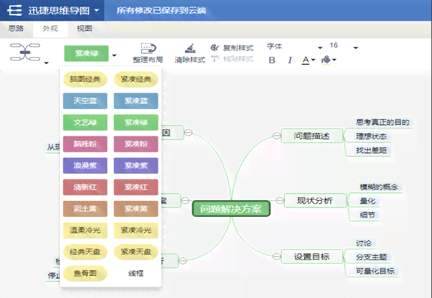Select the 浪漫紫 theme
Image resolution: width=432 pixels, height=298 pixels.
coord(85,166)
